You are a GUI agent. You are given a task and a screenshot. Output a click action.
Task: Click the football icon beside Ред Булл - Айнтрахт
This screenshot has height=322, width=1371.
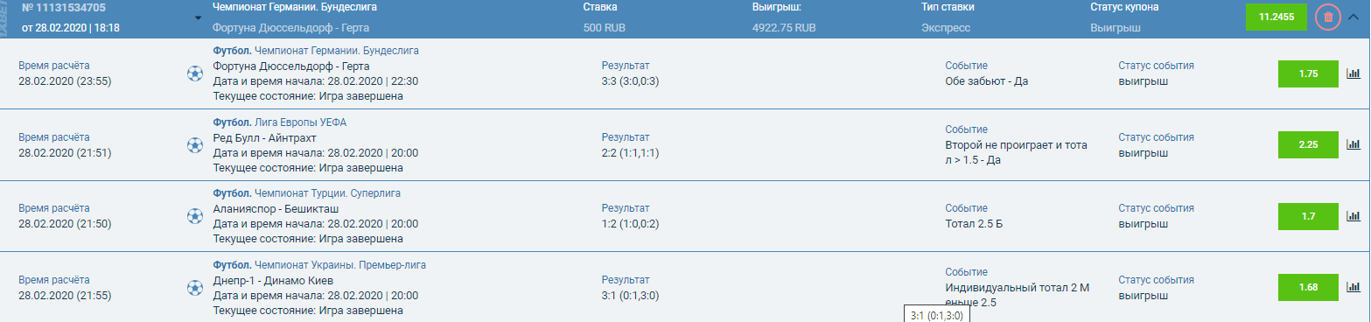click(194, 144)
